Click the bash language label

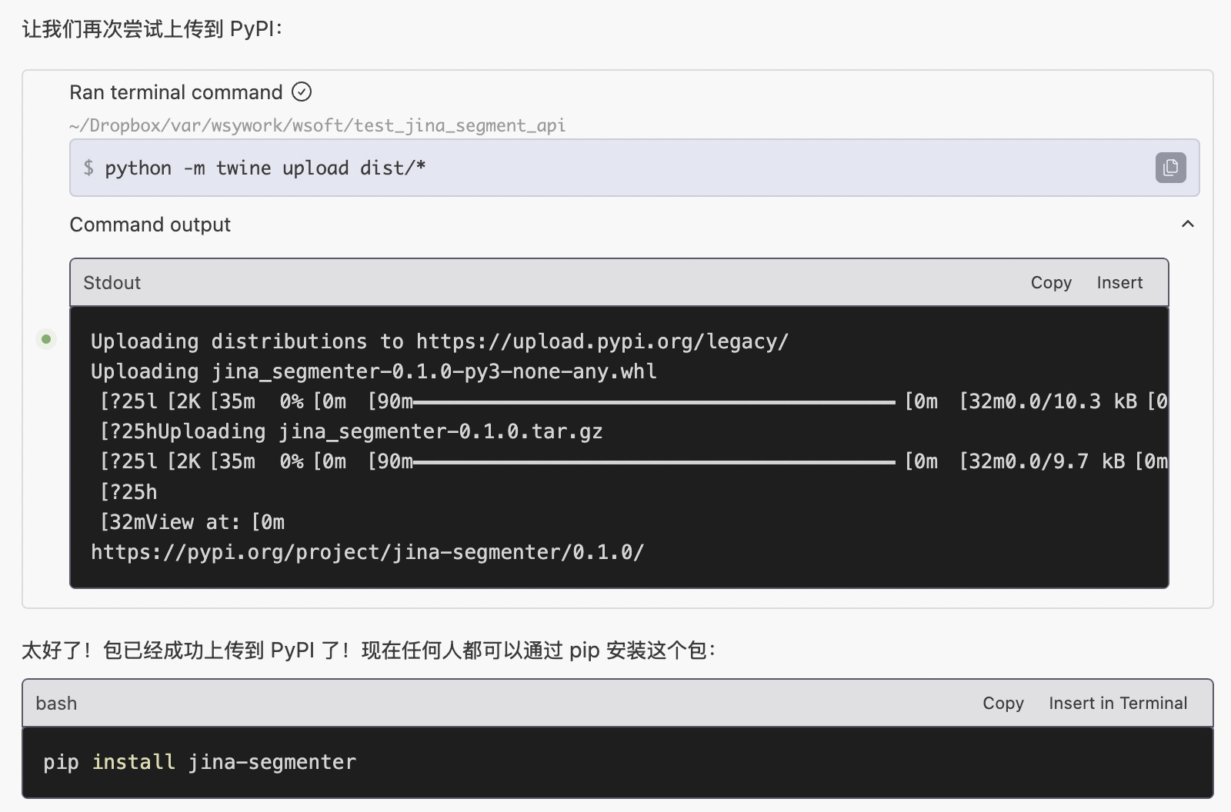point(56,704)
